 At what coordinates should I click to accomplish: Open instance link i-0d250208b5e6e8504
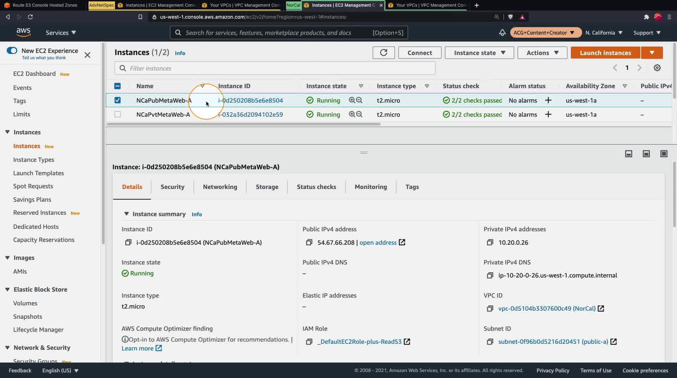[250, 100]
